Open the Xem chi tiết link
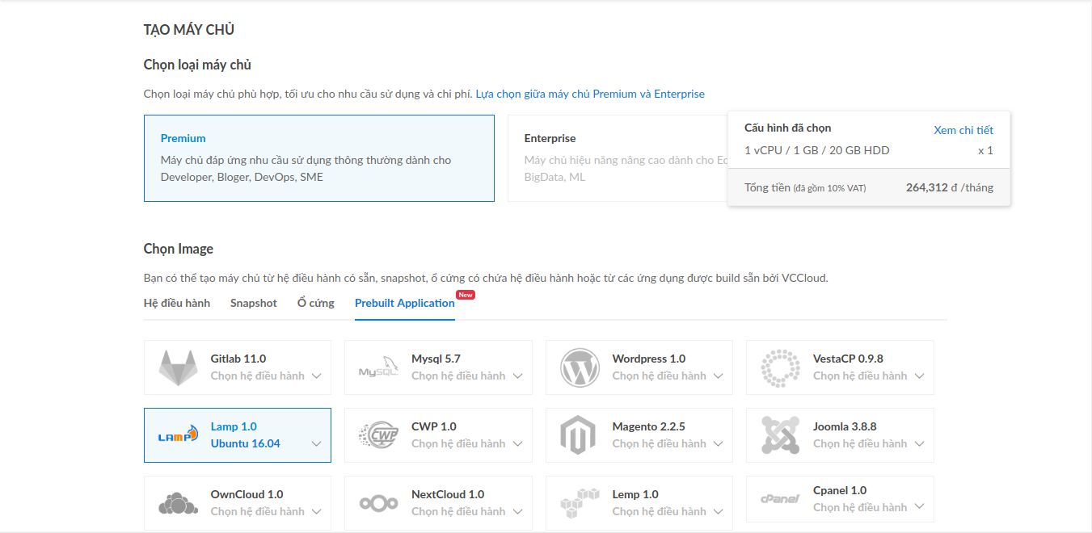 tap(963, 130)
